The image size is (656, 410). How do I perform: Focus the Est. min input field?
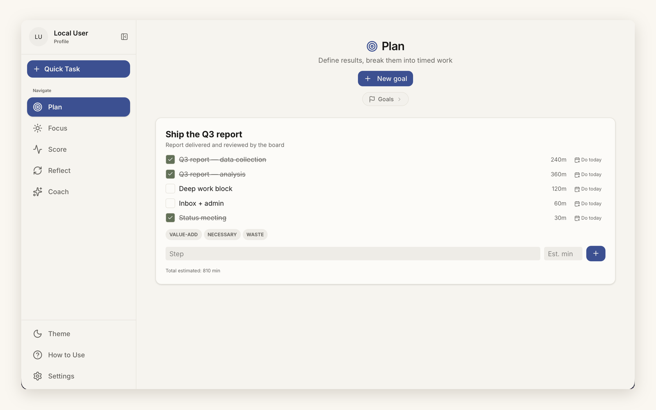coord(563,254)
